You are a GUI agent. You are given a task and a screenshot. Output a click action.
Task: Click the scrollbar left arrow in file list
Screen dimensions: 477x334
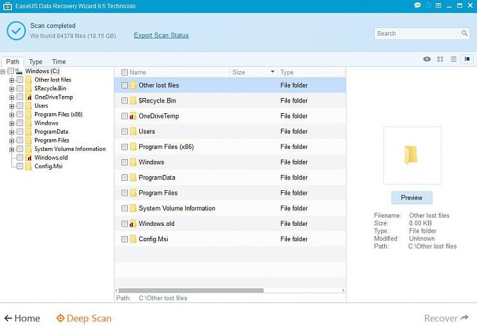[x=116, y=291]
